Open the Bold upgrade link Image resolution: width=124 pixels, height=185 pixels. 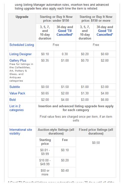pos(12,100)
